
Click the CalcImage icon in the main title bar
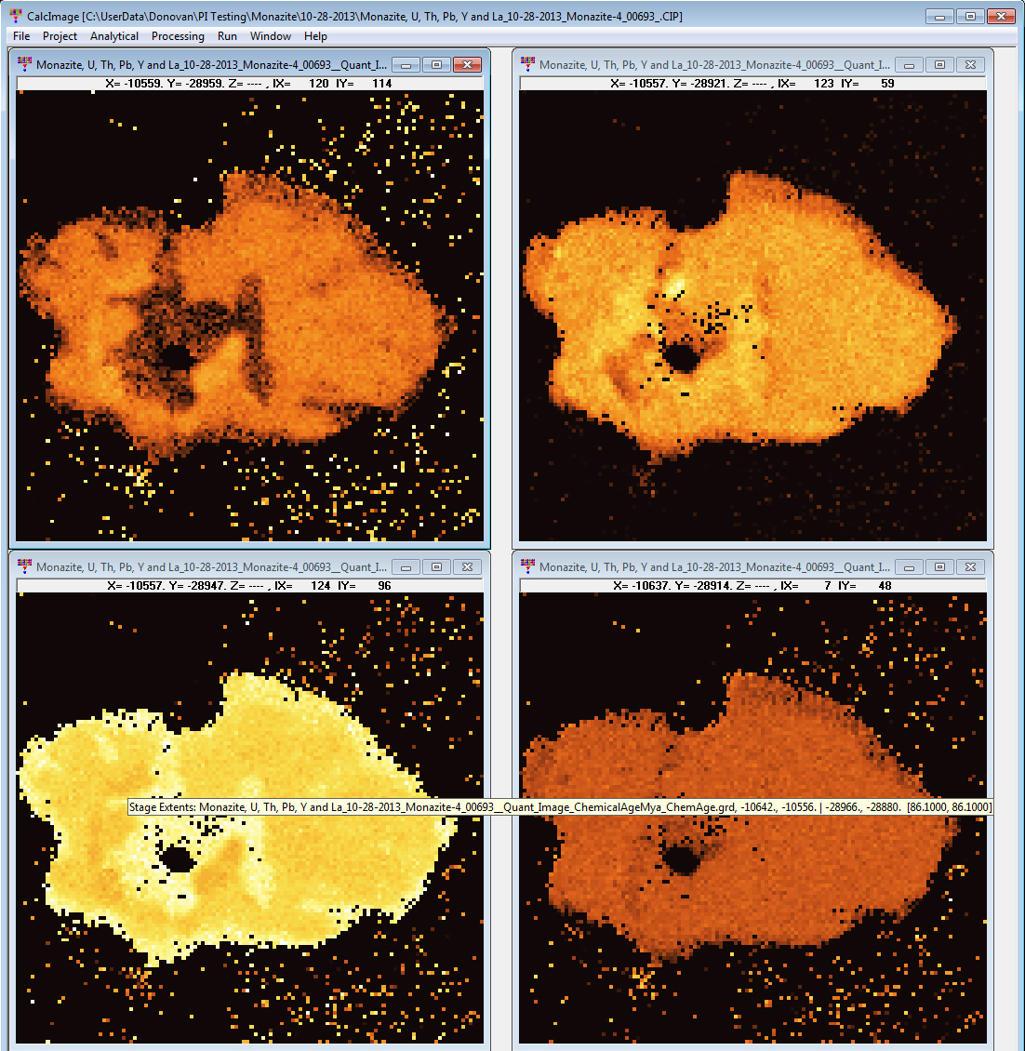tap(15, 17)
